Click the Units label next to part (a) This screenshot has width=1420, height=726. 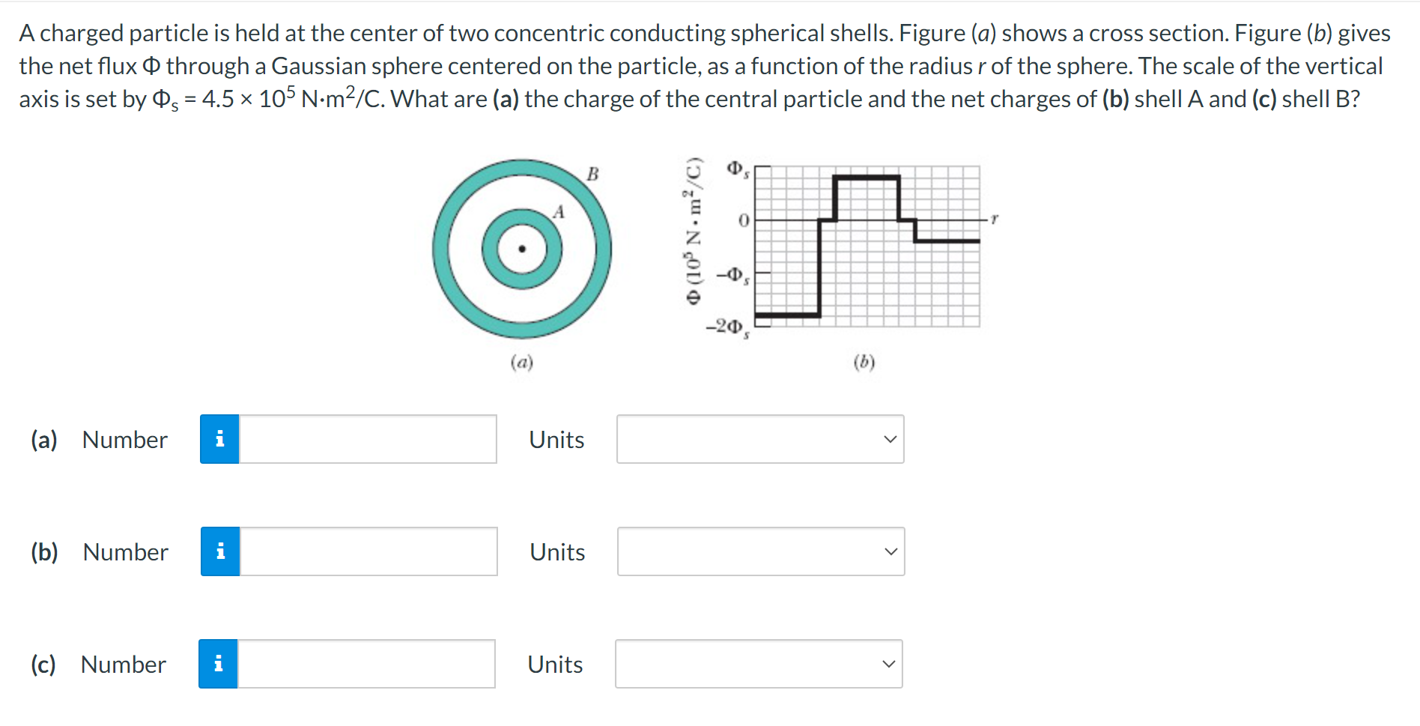[556, 440]
